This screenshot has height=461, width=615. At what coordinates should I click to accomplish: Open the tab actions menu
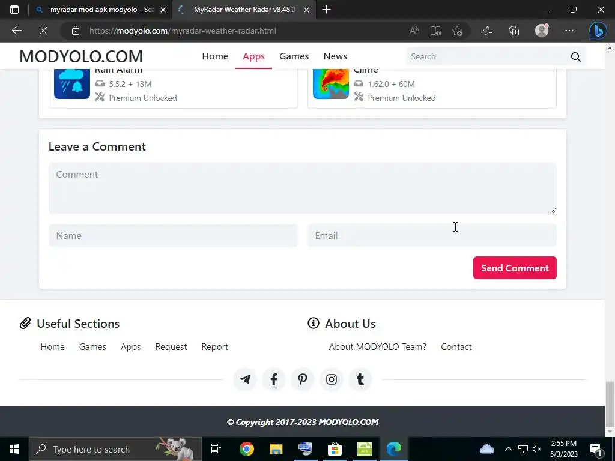(14, 10)
